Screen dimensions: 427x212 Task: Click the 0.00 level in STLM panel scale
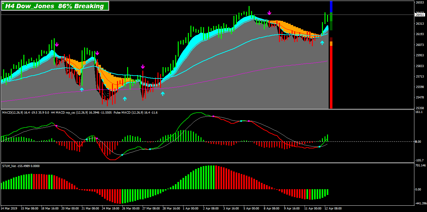pyautogui.click(x=418, y=189)
